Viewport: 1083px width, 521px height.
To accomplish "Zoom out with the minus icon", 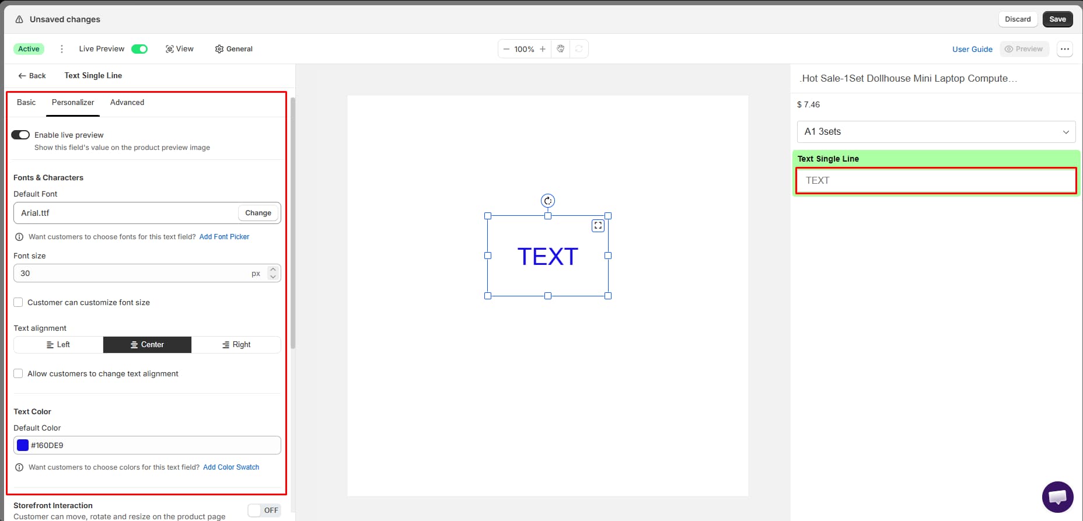I will tap(506, 49).
